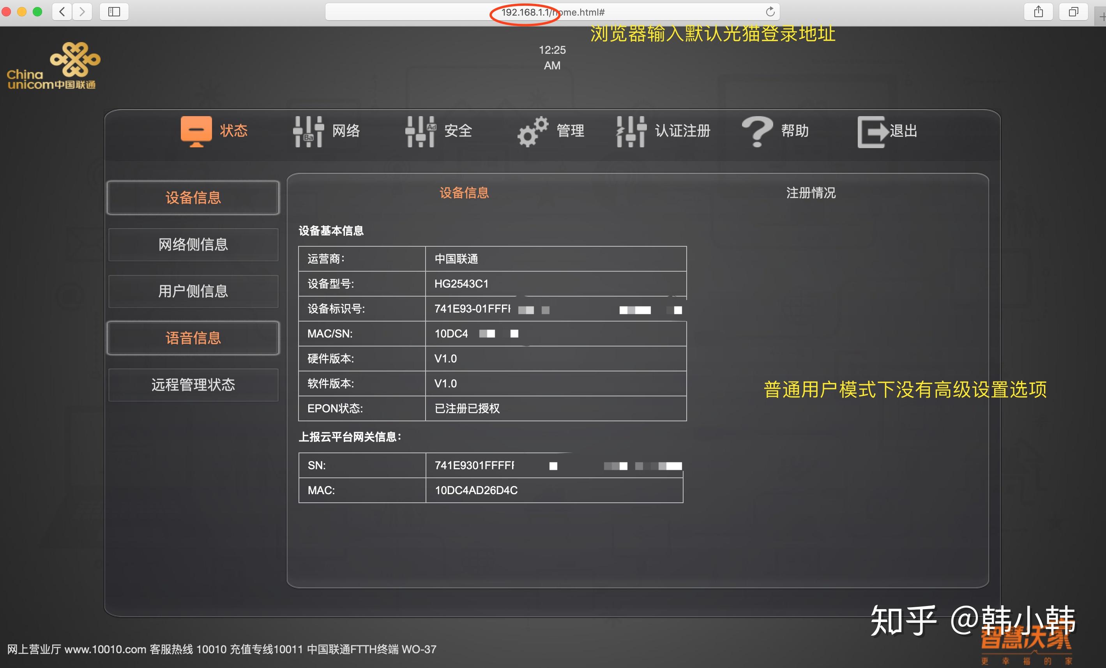This screenshot has height=668, width=1106.
Task: Click the China Unicom logo
Action: pyautogui.click(x=53, y=65)
